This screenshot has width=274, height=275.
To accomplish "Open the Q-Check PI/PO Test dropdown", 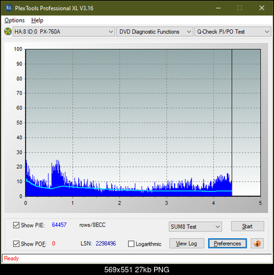I will click(x=232, y=31).
